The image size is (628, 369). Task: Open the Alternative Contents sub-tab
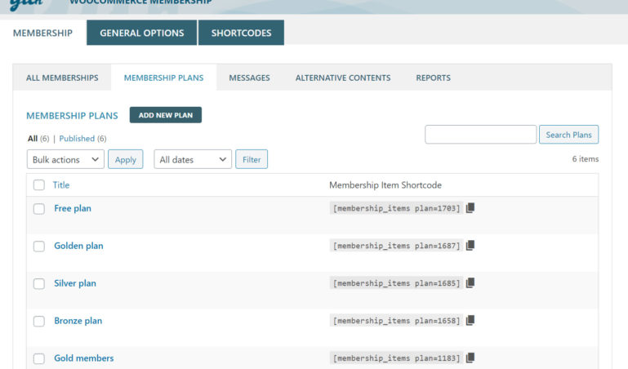click(x=343, y=78)
